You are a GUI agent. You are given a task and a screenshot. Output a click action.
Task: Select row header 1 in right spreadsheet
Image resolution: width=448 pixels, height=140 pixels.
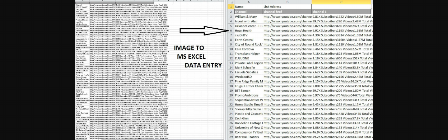231,7
